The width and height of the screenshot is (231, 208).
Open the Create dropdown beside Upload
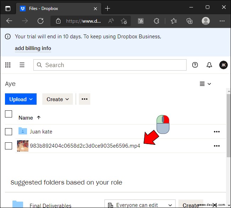tap(58, 99)
